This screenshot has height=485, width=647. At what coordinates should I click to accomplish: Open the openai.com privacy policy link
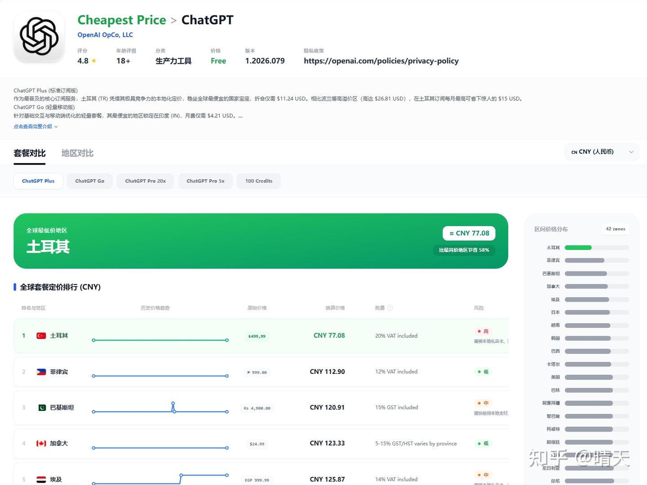pos(381,61)
